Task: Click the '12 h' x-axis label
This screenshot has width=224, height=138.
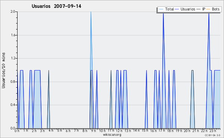Action: (x=119, y=131)
